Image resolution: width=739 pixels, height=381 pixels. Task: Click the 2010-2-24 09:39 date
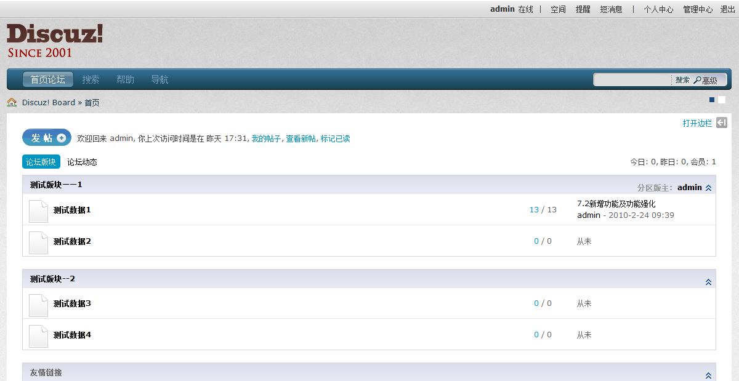point(641,215)
